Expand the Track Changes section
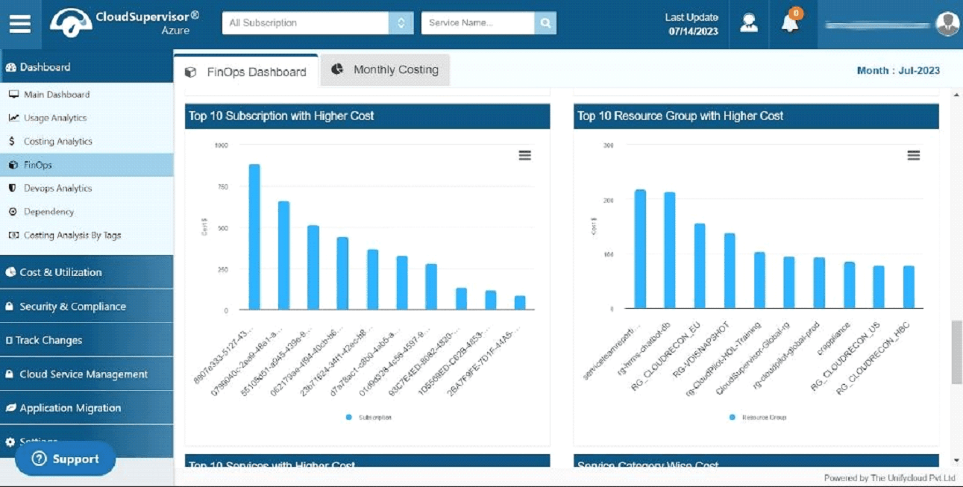Image resolution: width=963 pixels, height=487 pixels. coord(87,340)
